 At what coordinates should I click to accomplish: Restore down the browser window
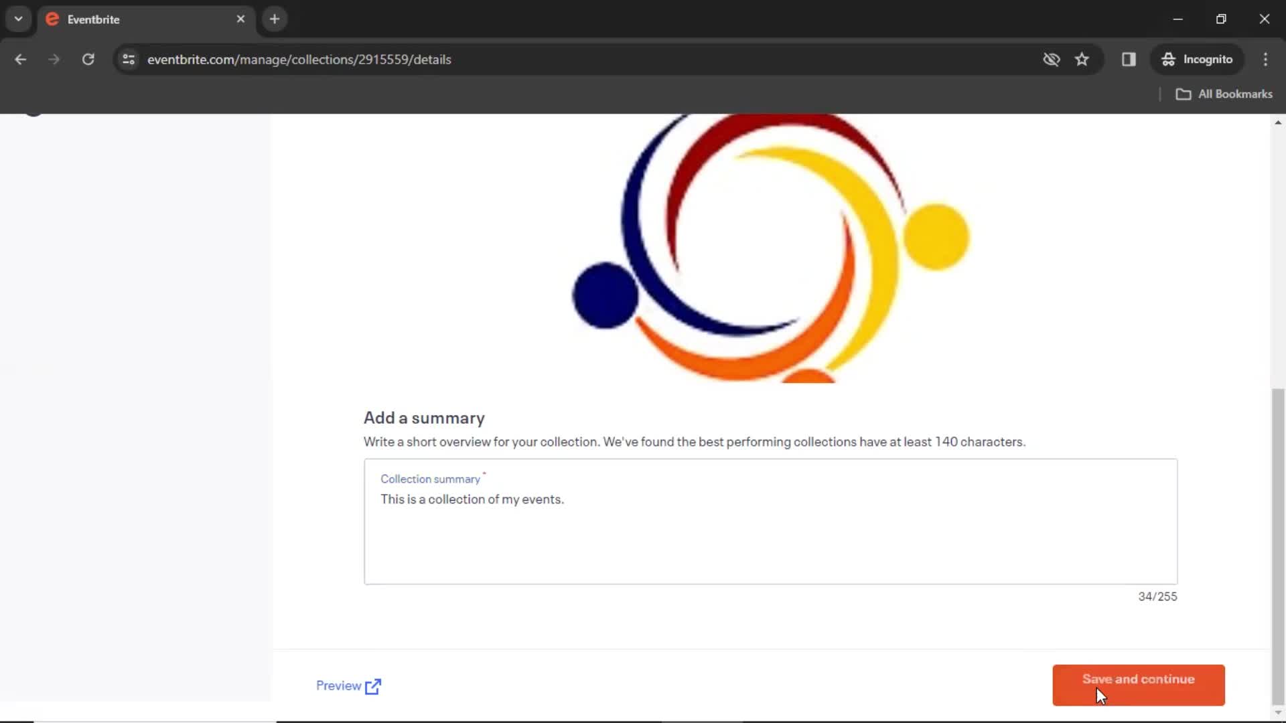point(1221,19)
